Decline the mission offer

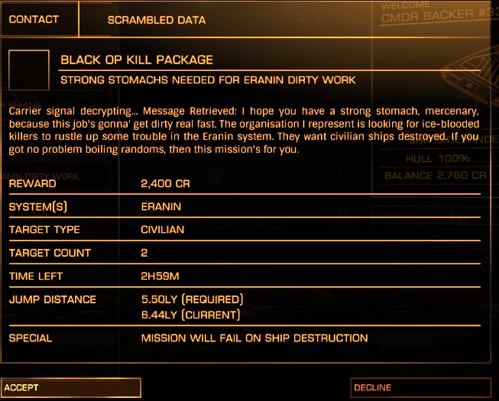(421, 387)
